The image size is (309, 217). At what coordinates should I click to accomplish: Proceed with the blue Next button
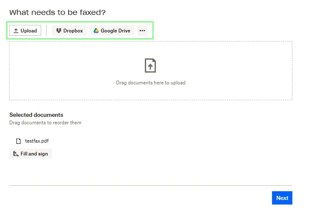[282, 198]
